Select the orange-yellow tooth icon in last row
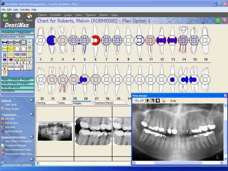Image resolution: width=228 pixels, height=171 pixels. point(5,73)
